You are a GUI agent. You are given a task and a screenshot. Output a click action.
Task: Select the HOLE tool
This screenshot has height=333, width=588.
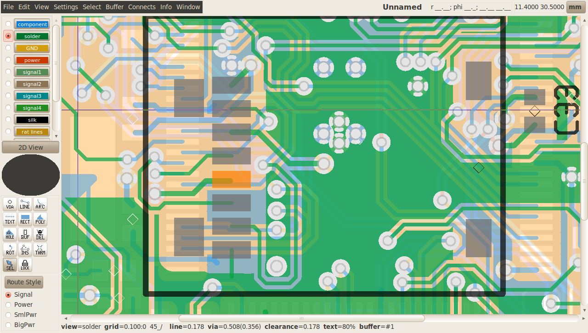[x=10, y=235]
